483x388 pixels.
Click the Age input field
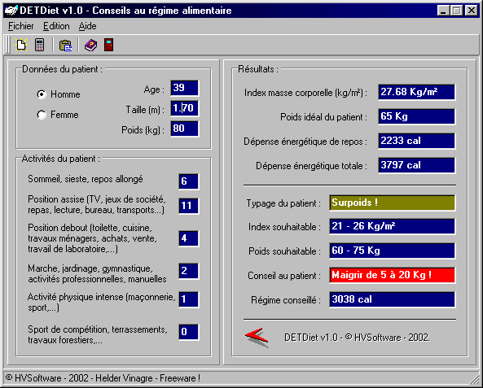[185, 88]
